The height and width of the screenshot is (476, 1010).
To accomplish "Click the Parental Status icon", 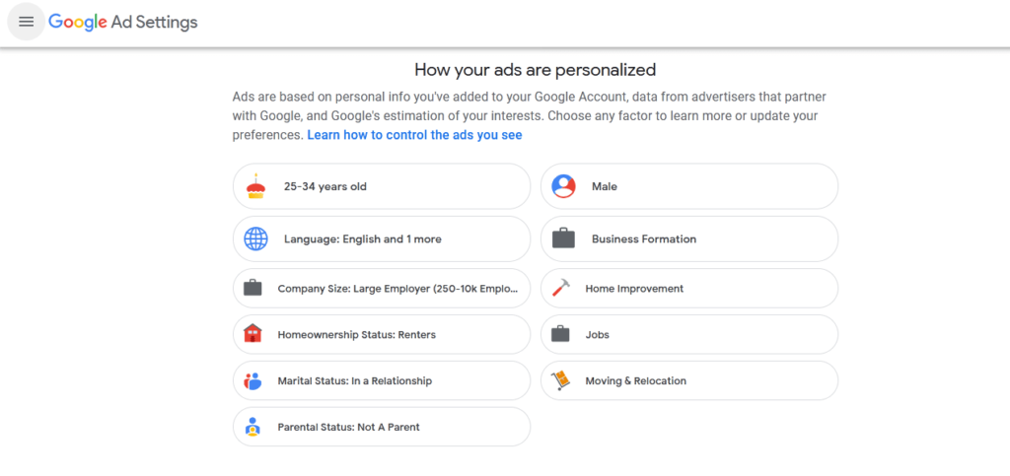I will point(252,427).
